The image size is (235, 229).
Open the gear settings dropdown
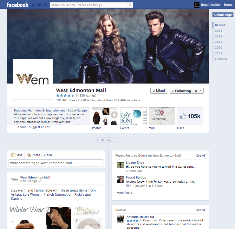tap(198, 91)
